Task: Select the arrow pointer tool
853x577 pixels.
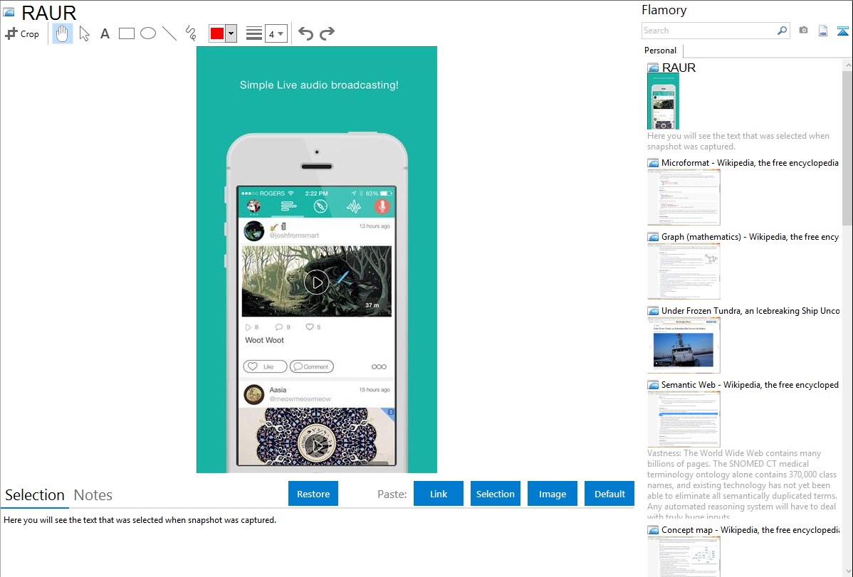Action: click(x=84, y=33)
